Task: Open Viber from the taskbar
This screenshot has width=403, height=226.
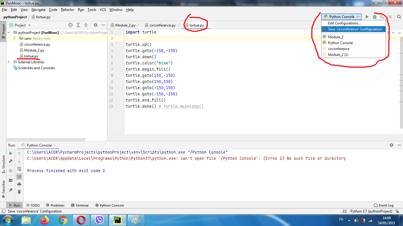Action: 99,220
